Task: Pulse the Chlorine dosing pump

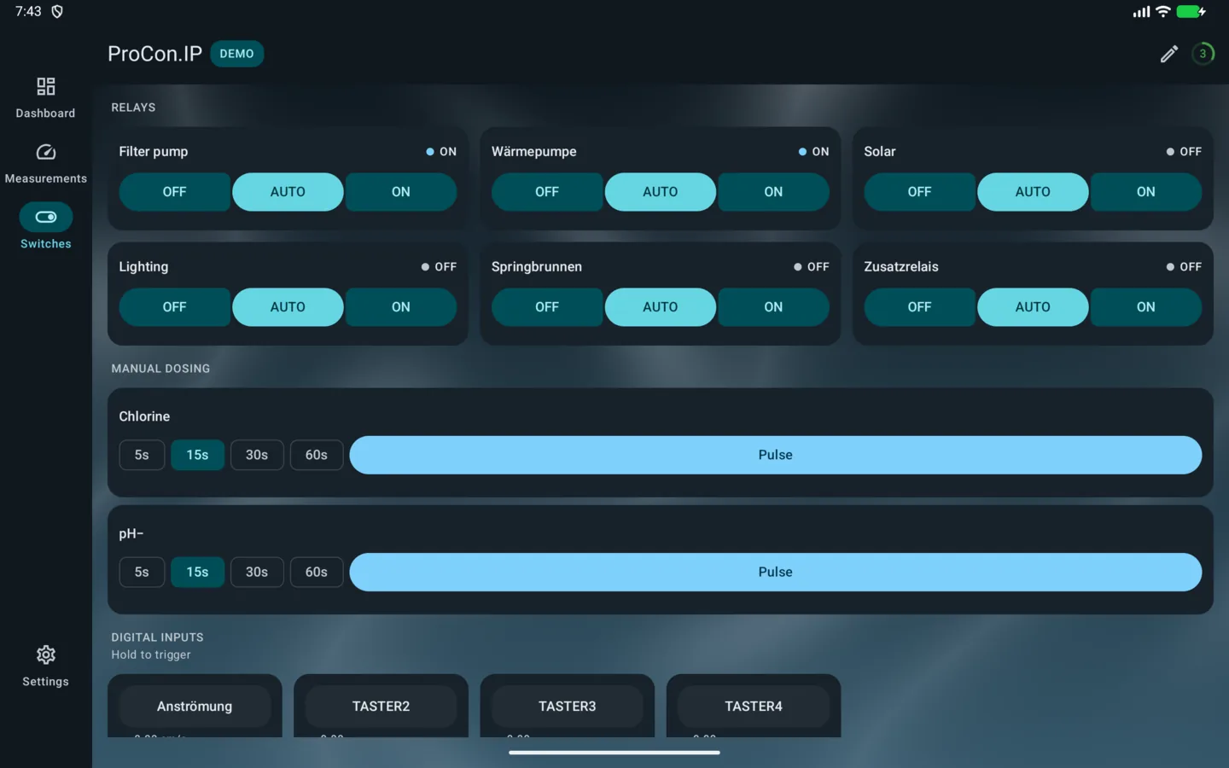Action: pyautogui.click(x=776, y=455)
